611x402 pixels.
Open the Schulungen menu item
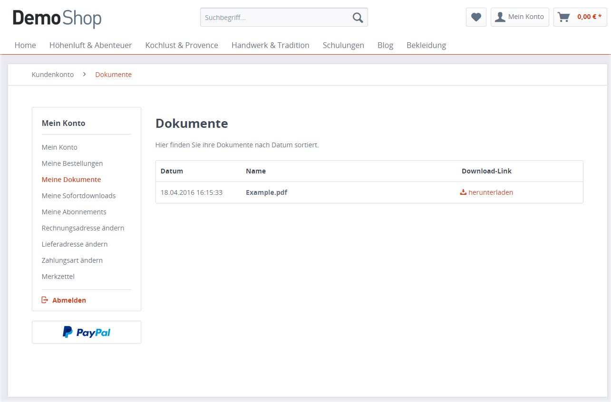click(x=343, y=45)
